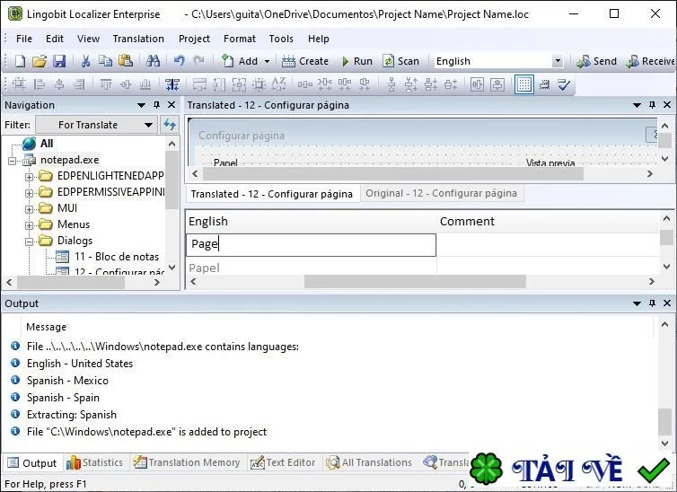Collapse the Dialogs folder
This screenshot has height=492, width=677.
pyautogui.click(x=29, y=242)
